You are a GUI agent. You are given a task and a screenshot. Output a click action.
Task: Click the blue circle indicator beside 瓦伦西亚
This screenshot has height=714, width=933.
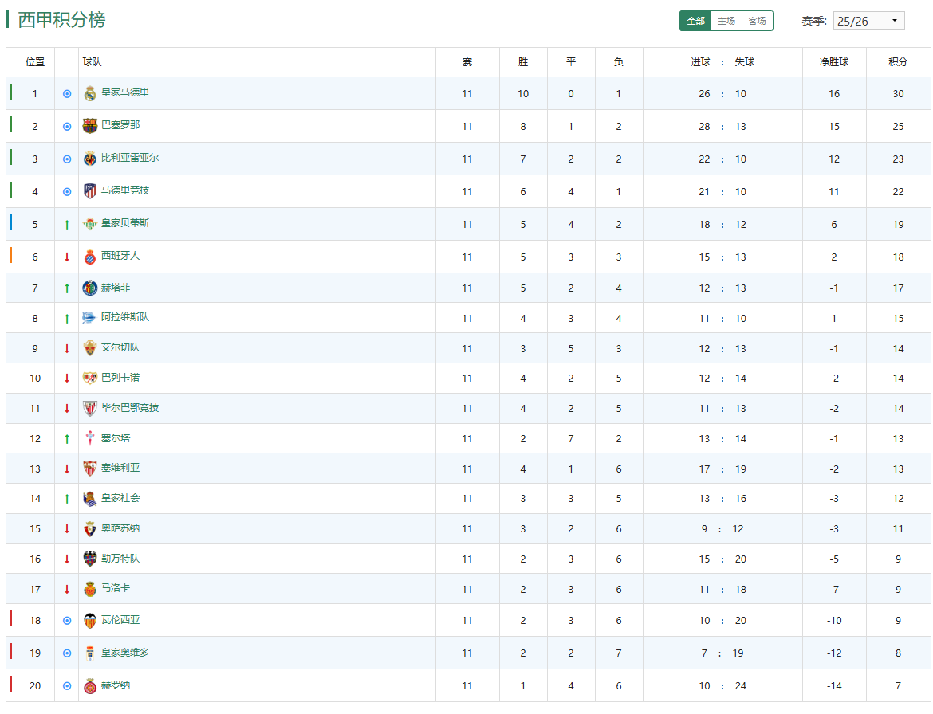click(67, 621)
